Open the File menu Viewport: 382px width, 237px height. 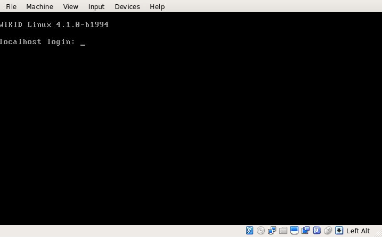(x=11, y=6)
